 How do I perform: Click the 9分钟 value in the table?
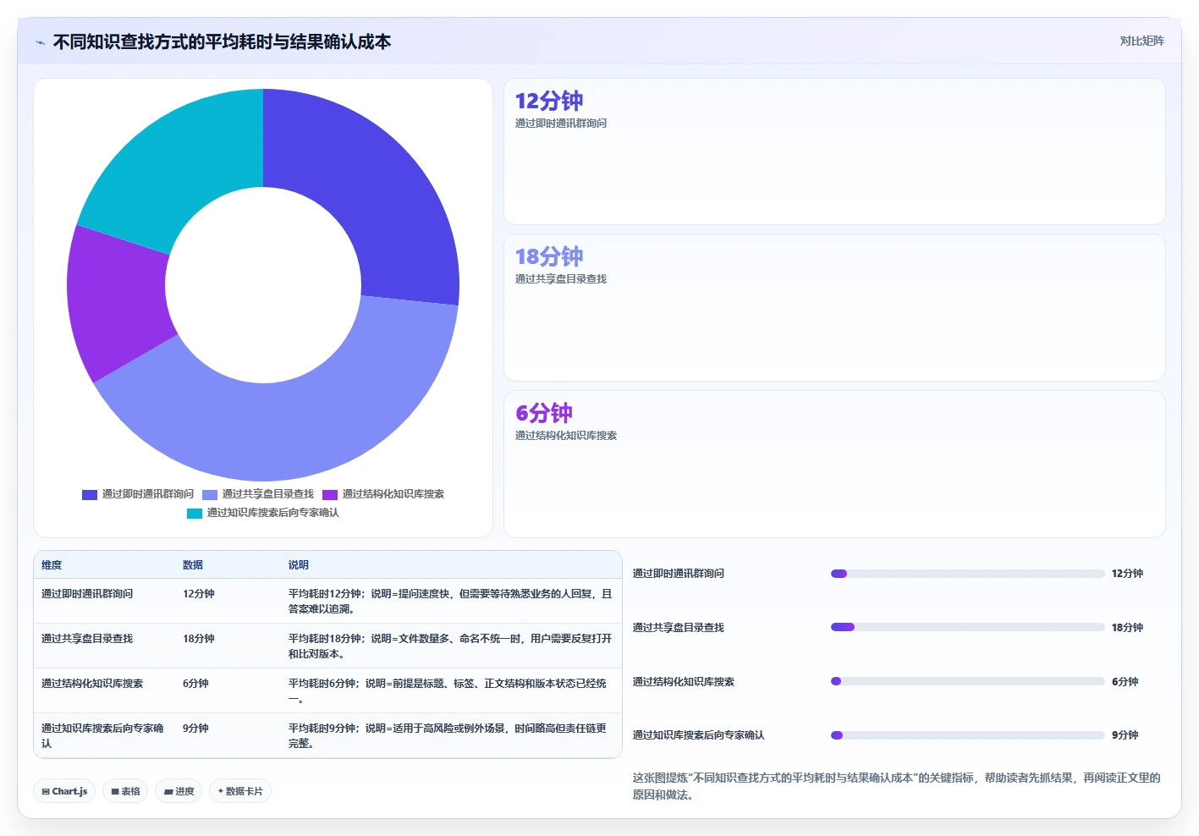[195, 729]
